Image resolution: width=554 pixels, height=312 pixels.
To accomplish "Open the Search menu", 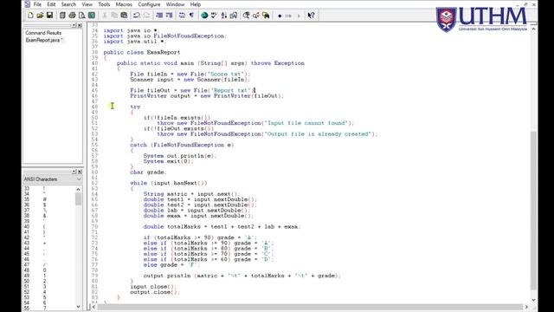I will (68, 4).
